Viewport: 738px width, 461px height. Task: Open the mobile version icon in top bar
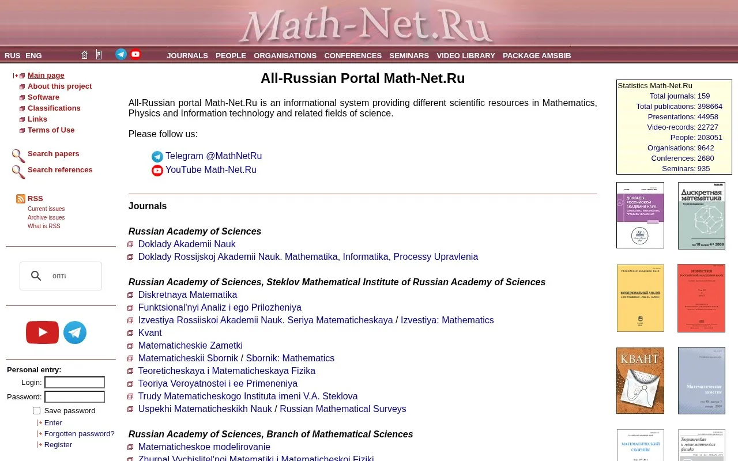click(99, 55)
